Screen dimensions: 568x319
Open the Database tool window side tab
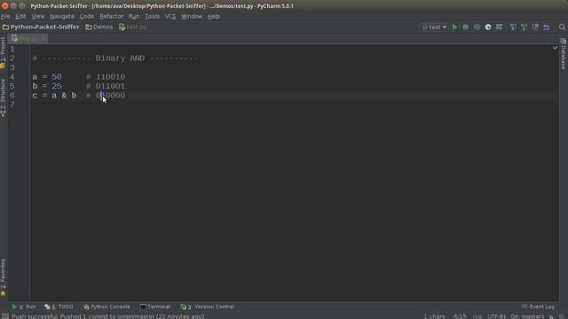[564, 54]
